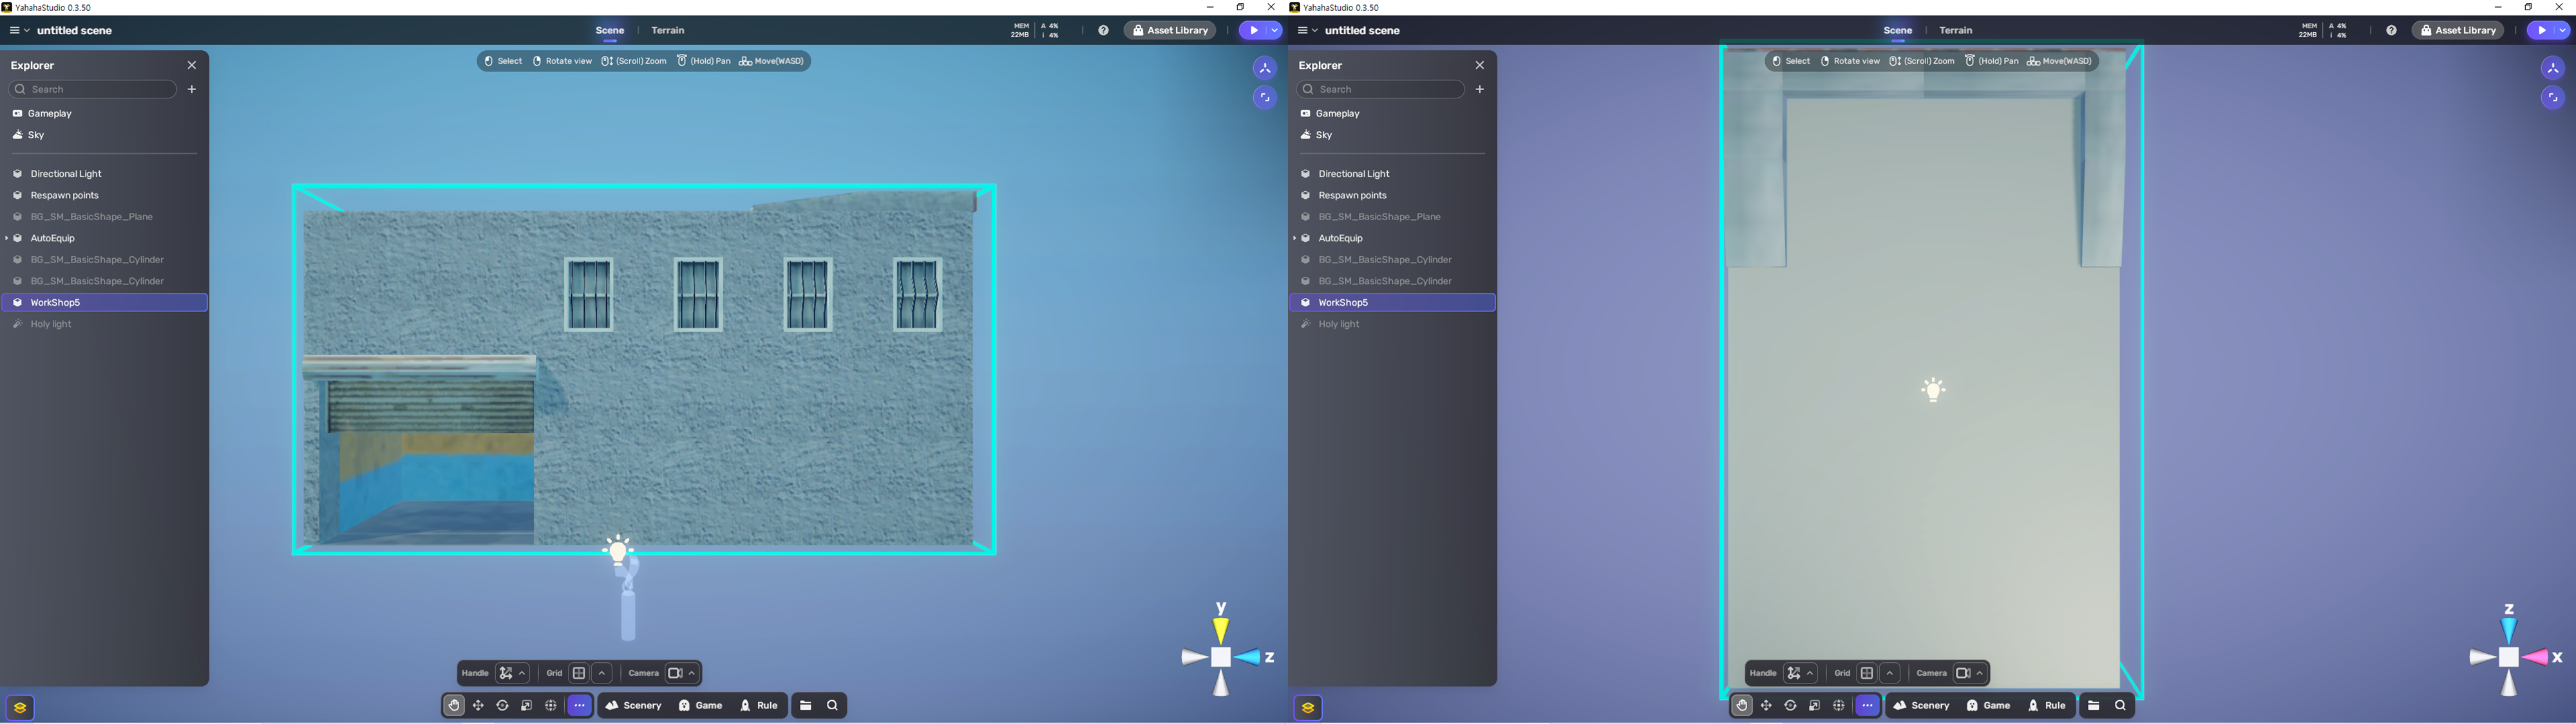This screenshot has height=724, width=2576.
Task: Expand the AutoEquip tree item in left Explorer
Action: tap(7, 238)
